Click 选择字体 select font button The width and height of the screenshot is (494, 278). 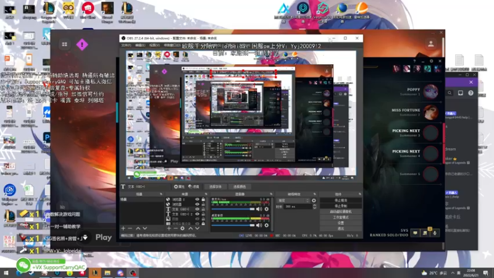pos(216,187)
